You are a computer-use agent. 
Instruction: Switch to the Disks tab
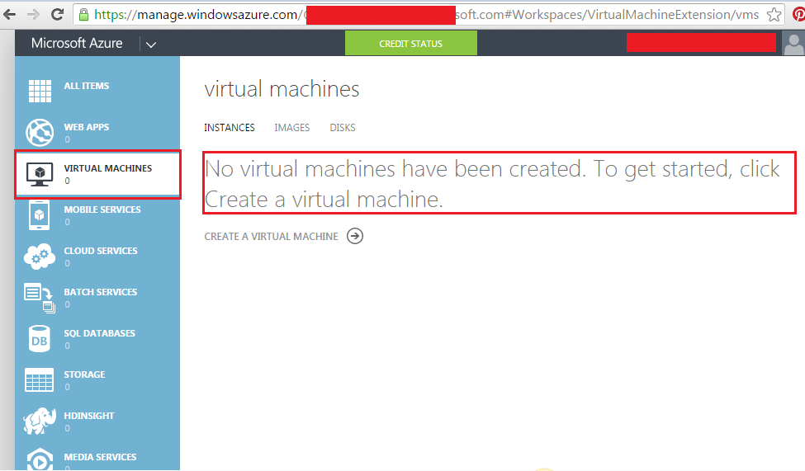click(x=343, y=127)
